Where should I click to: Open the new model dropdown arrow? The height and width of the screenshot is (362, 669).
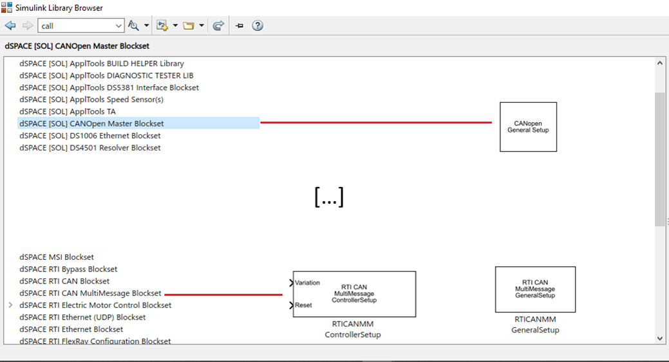click(175, 26)
